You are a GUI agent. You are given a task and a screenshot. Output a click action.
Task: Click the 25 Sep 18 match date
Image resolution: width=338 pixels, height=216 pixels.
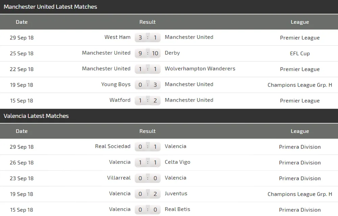pos(22,53)
